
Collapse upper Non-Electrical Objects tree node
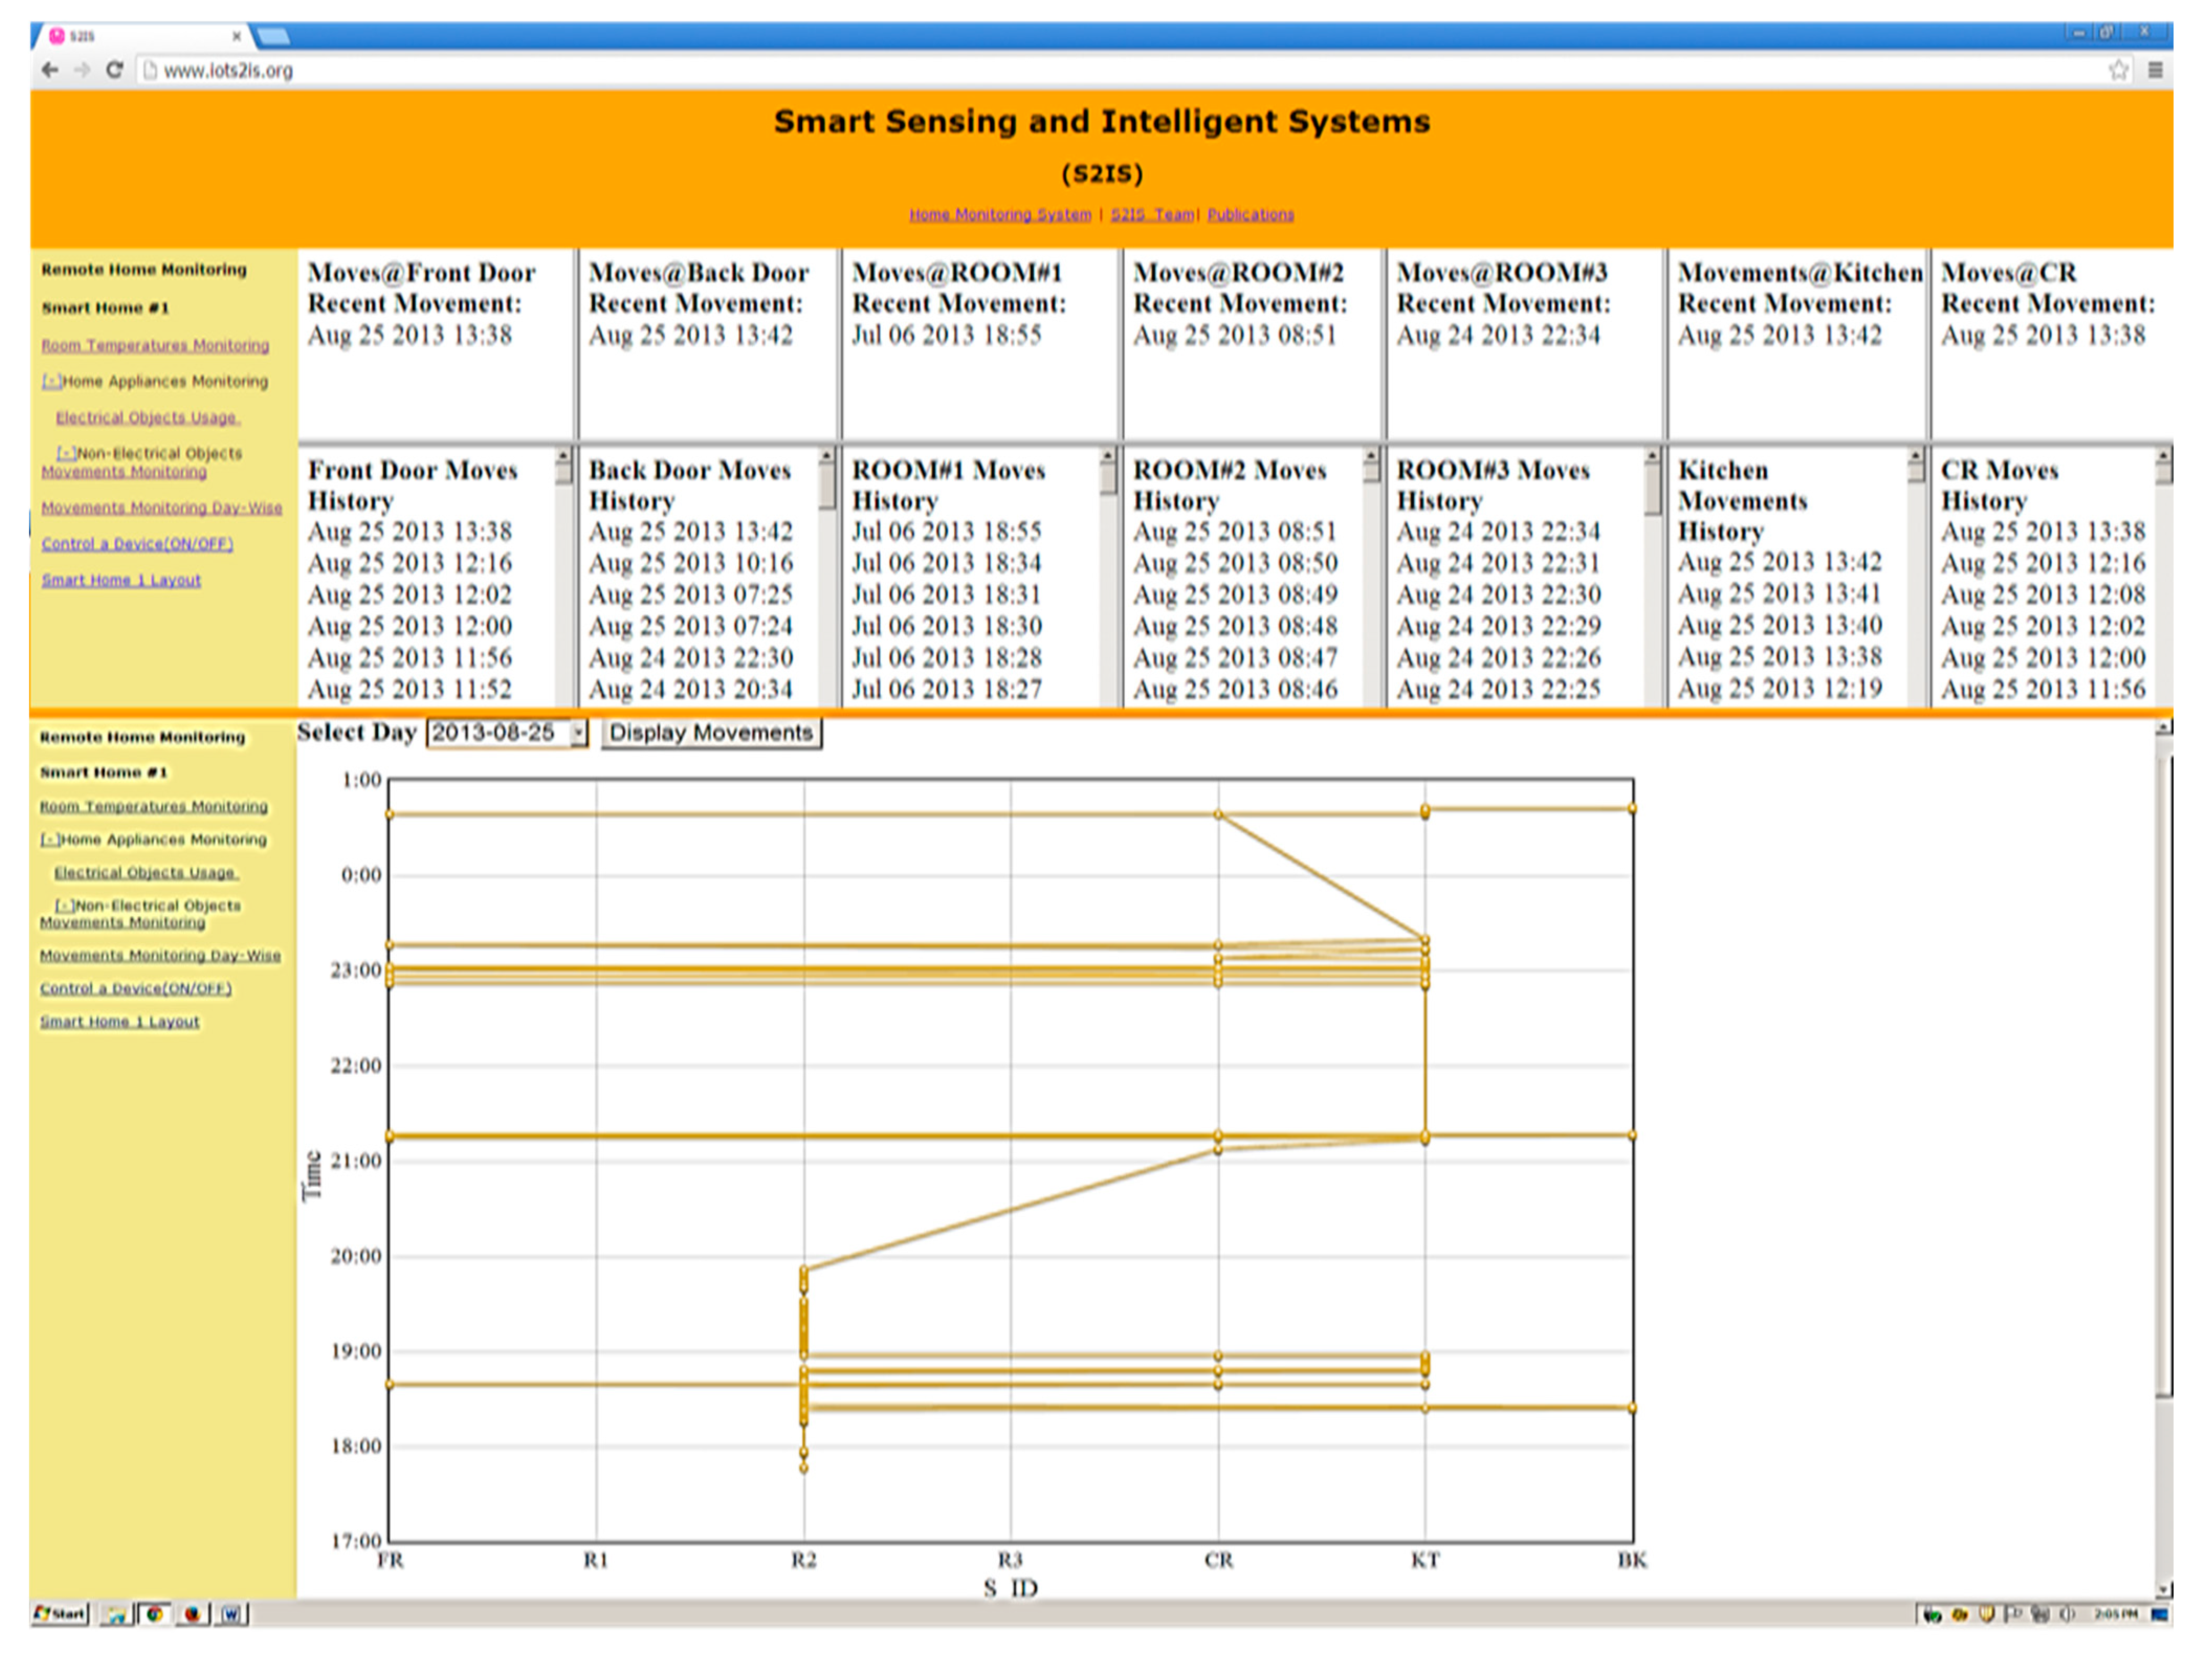tap(65, 453)
